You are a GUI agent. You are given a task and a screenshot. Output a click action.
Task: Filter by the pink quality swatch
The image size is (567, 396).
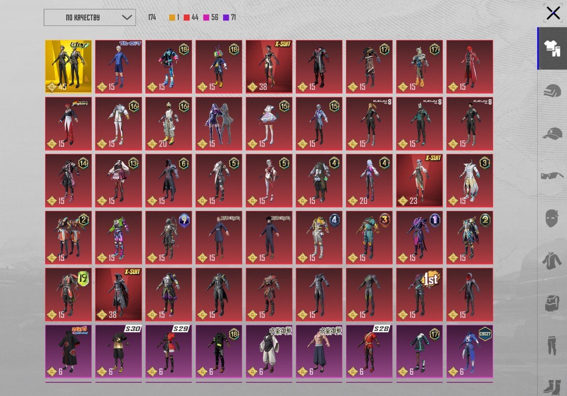(206, 18)
